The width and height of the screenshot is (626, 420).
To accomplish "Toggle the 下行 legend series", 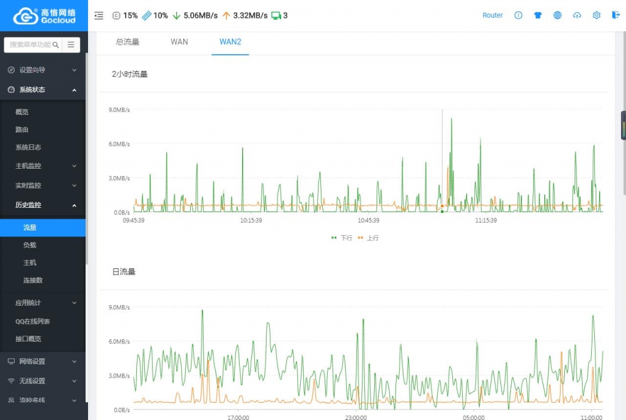I will click(342, 238).
